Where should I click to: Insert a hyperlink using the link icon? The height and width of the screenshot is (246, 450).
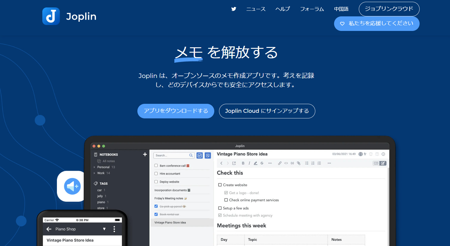coord(280,163)
